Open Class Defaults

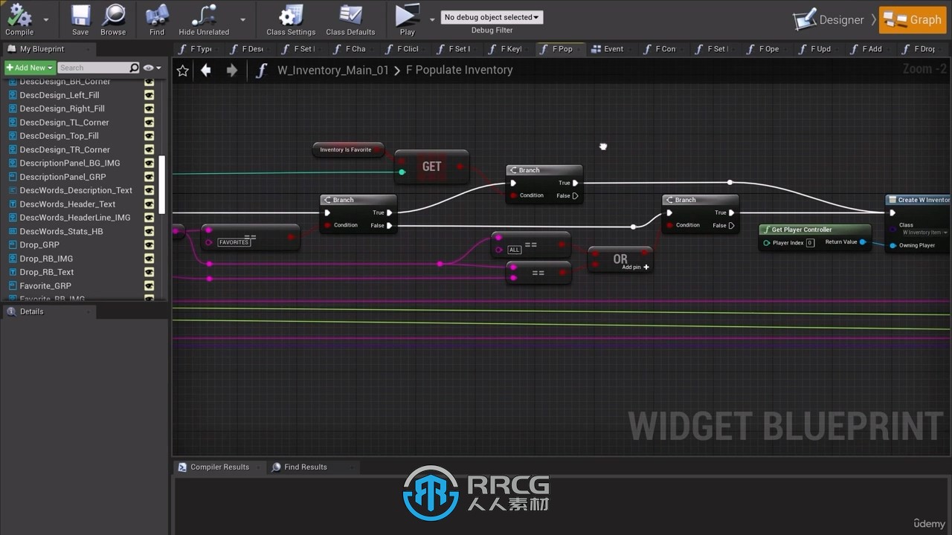[x=350, y=16]
